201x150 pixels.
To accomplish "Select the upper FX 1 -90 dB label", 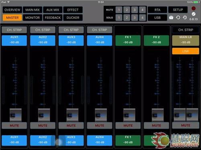I will coord(128,41).
